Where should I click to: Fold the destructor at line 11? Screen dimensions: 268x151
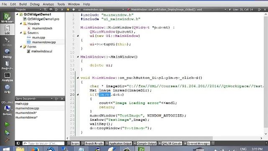click(x=78, y=57)
